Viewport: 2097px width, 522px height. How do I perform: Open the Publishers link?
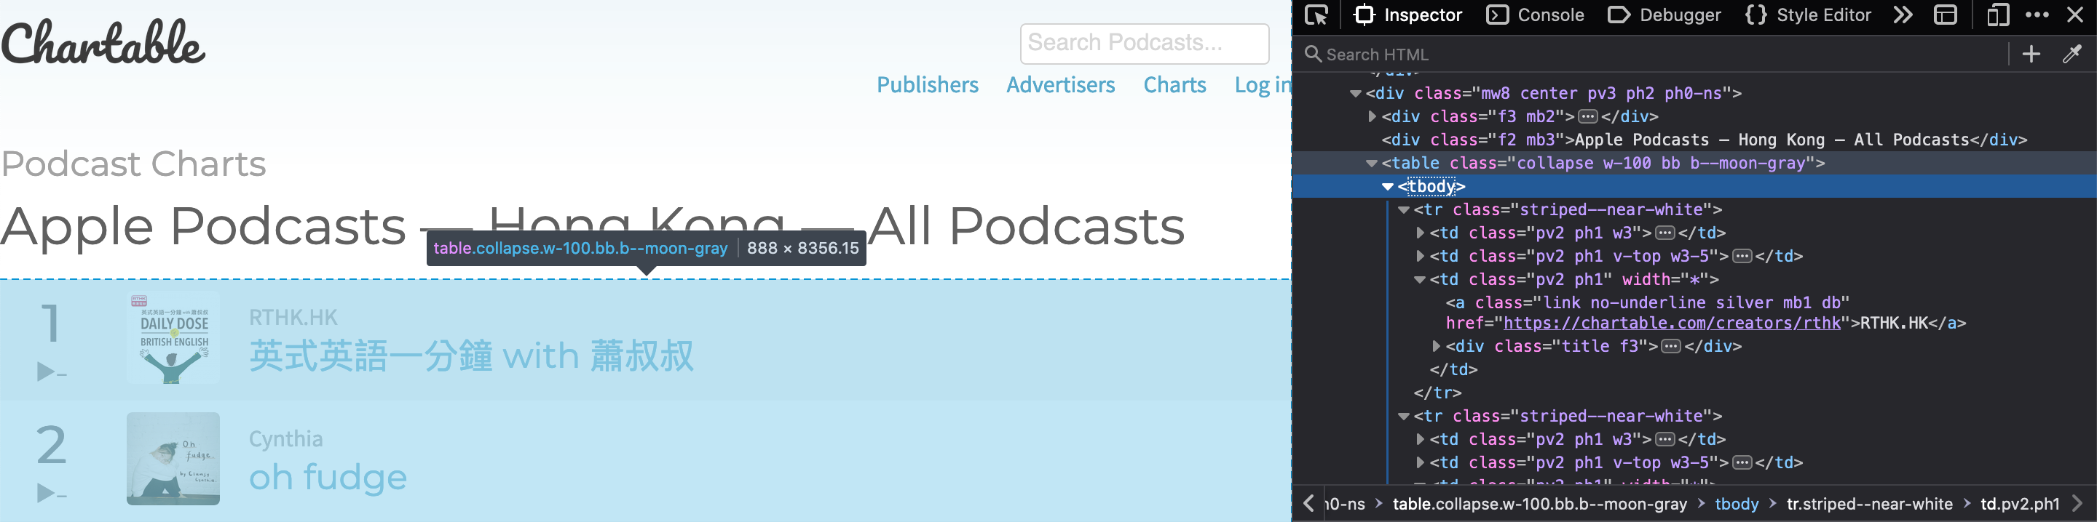(927, 84)
